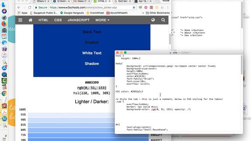Image resolution: width=251 pixels, height=141 pixels.
Task: Open Launchpad rocket icon in dock
Action: click(x=4, y=17)
